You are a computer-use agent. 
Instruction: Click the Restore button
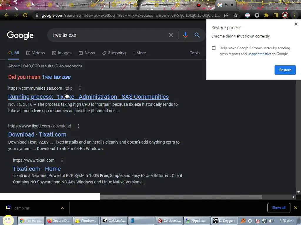click(x=285, y=70)
